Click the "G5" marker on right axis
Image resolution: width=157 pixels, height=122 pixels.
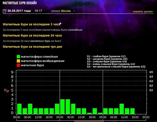151,72
